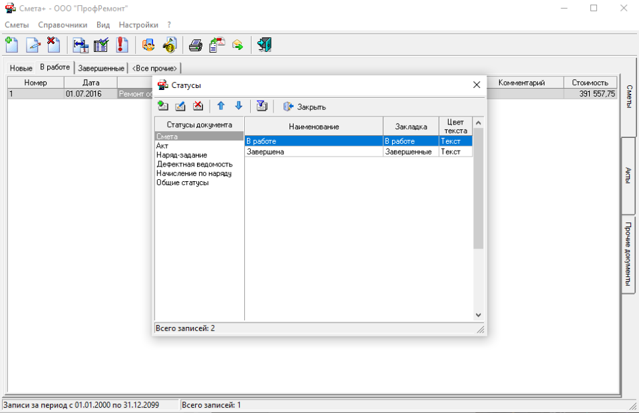Create a new estimate from the main toolbar
This screenshot has height=413, width=639.
click(x=11, y=45)
